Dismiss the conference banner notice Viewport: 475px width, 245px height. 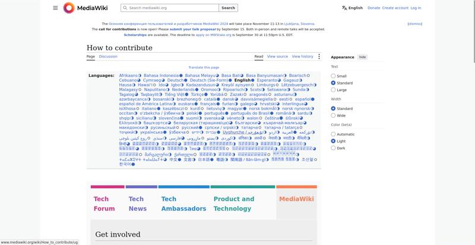(x=414, y=24)
